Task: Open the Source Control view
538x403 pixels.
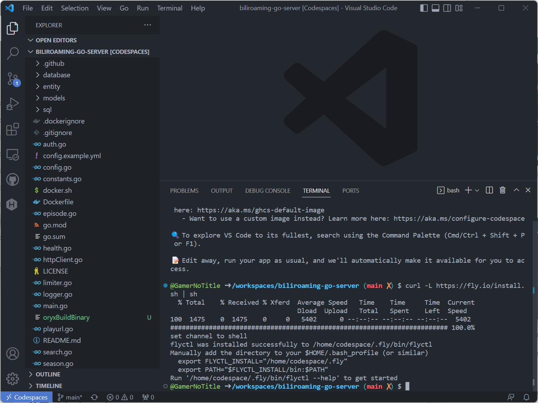Action: pyautogui.click(x=13, y=79)
